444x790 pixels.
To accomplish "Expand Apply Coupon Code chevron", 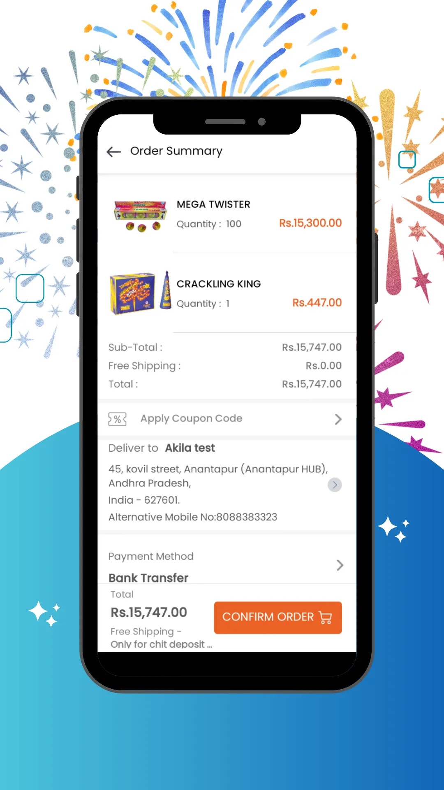I will point(338,419).
